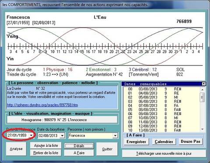Click the [Tonnerre/Vent] label
210x163 pixels.
(143, 74)
